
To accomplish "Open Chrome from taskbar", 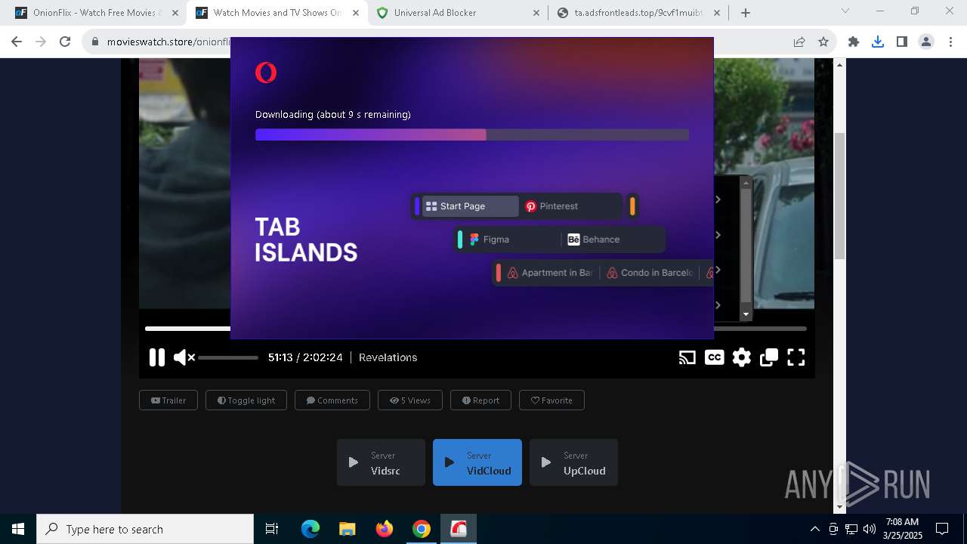I will tap(422, 529).
